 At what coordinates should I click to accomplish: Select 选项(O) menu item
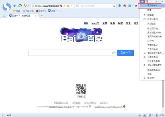click(152, 78)
